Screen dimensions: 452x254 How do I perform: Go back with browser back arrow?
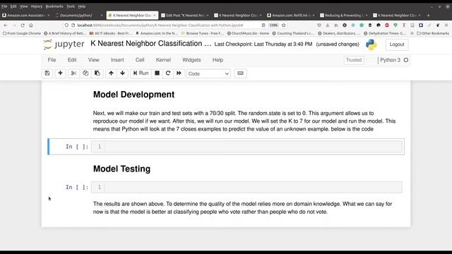point(6,25)
